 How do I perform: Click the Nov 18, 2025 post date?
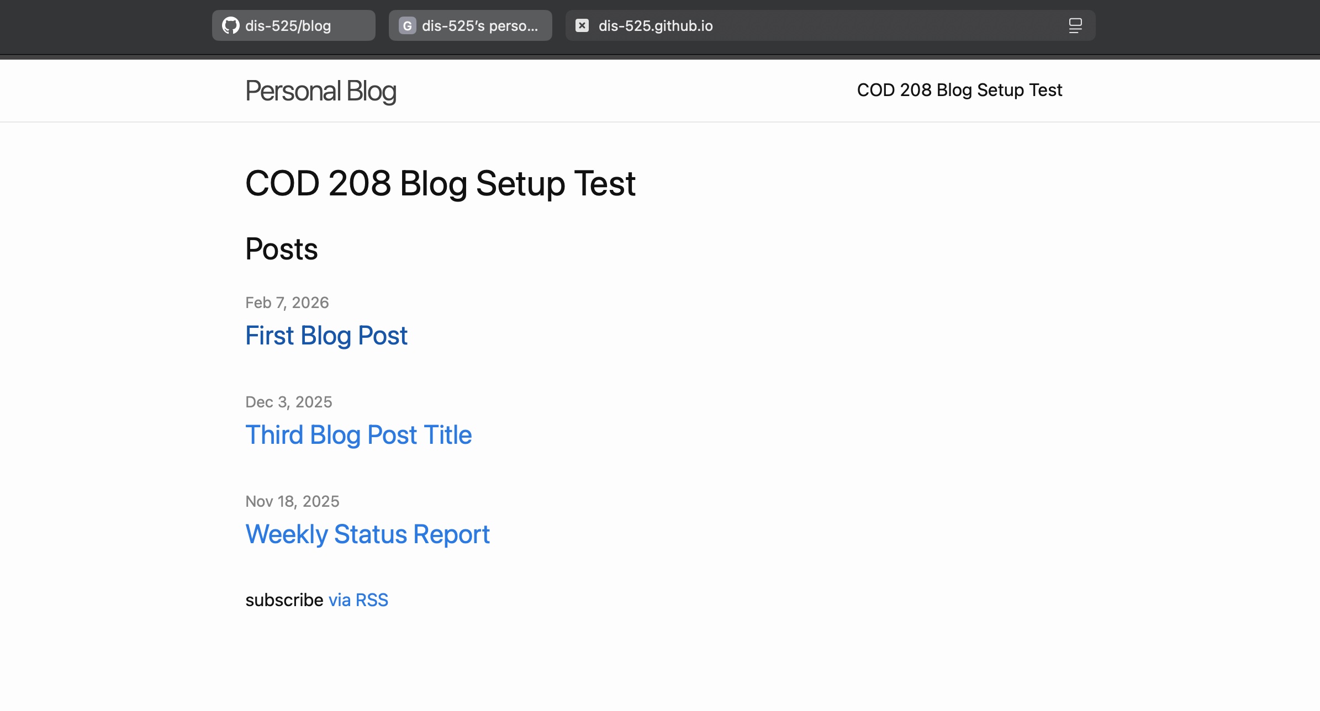coord(292,501)
